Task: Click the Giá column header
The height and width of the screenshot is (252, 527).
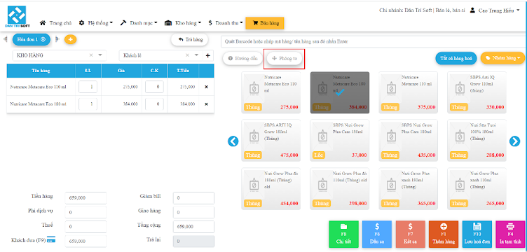Action: [x=121, y=71]
